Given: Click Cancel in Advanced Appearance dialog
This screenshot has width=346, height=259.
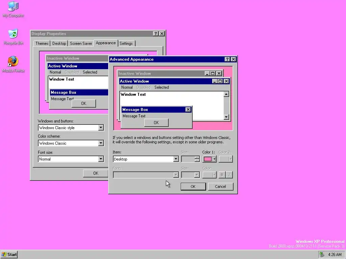Looking at the screenshot, I should pos(220,186).
